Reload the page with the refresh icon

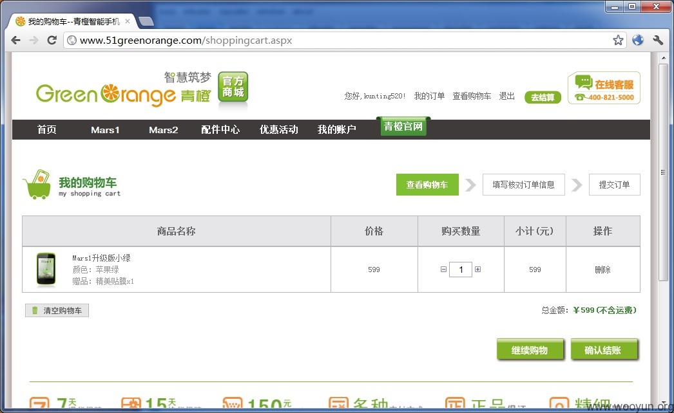tap(52, 41)
